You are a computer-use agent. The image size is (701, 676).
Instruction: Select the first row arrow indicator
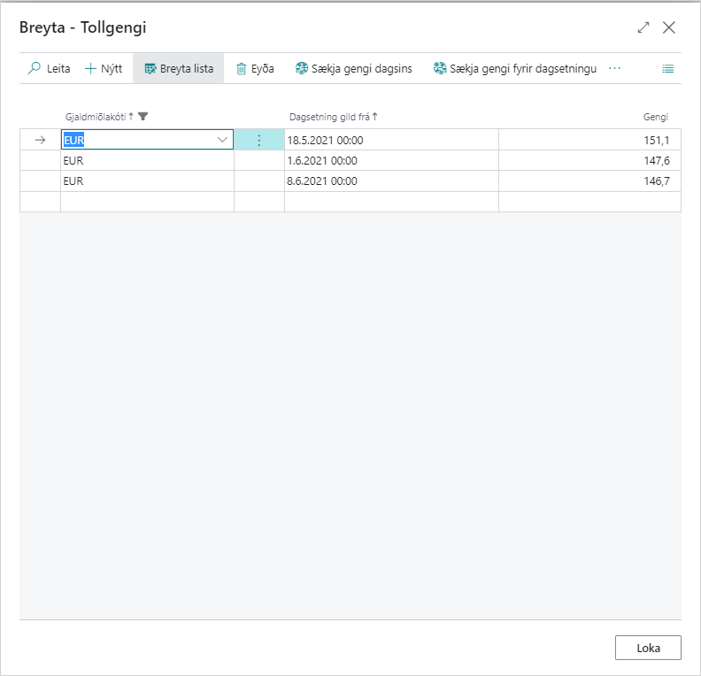40,140
